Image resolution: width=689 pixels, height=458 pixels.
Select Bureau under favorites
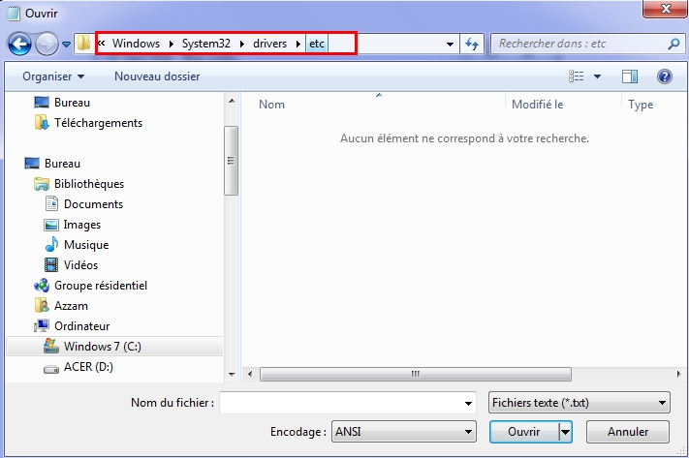pyautogui.click(x=72, y=103)
